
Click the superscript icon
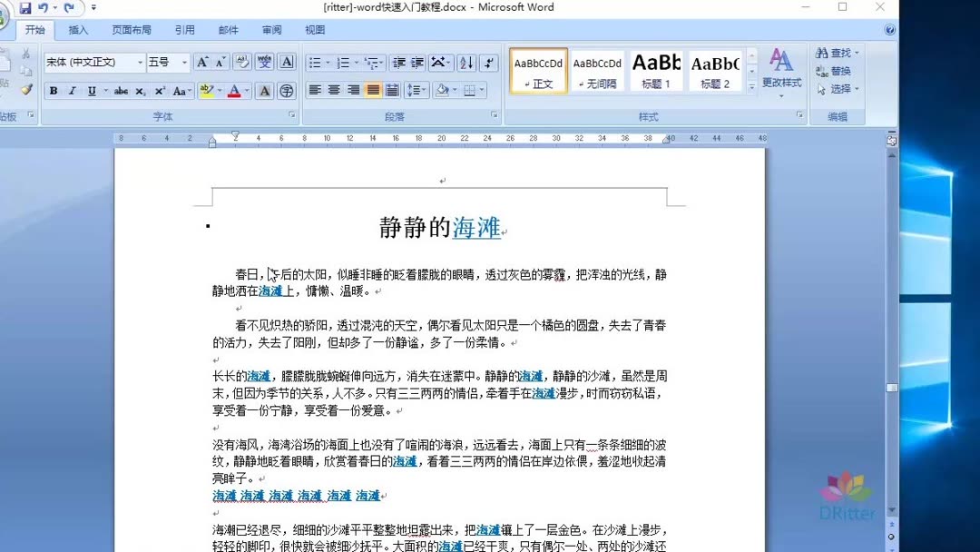click(x=162, y=90)
